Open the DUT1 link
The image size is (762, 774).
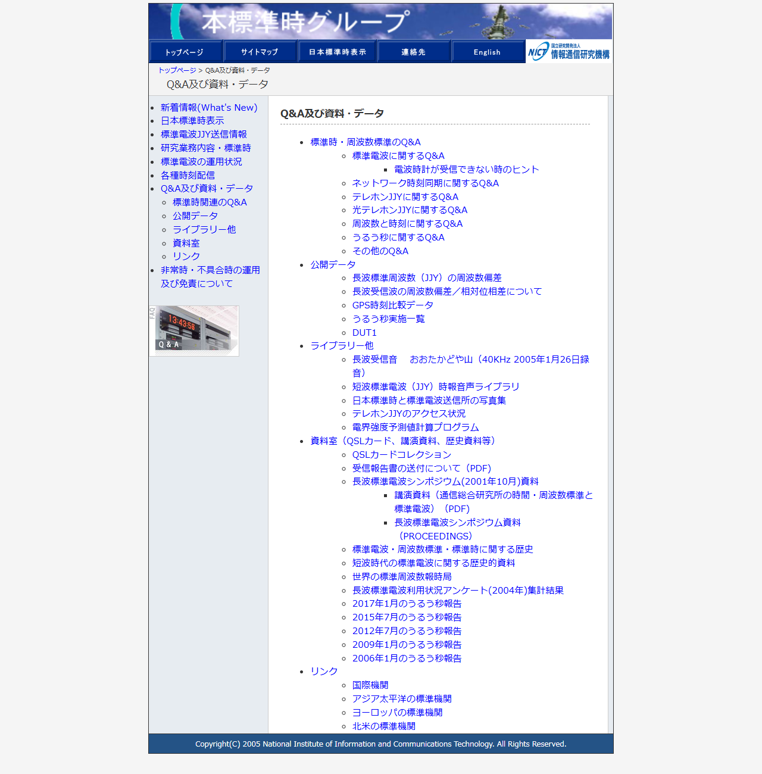tap(364, 333)
